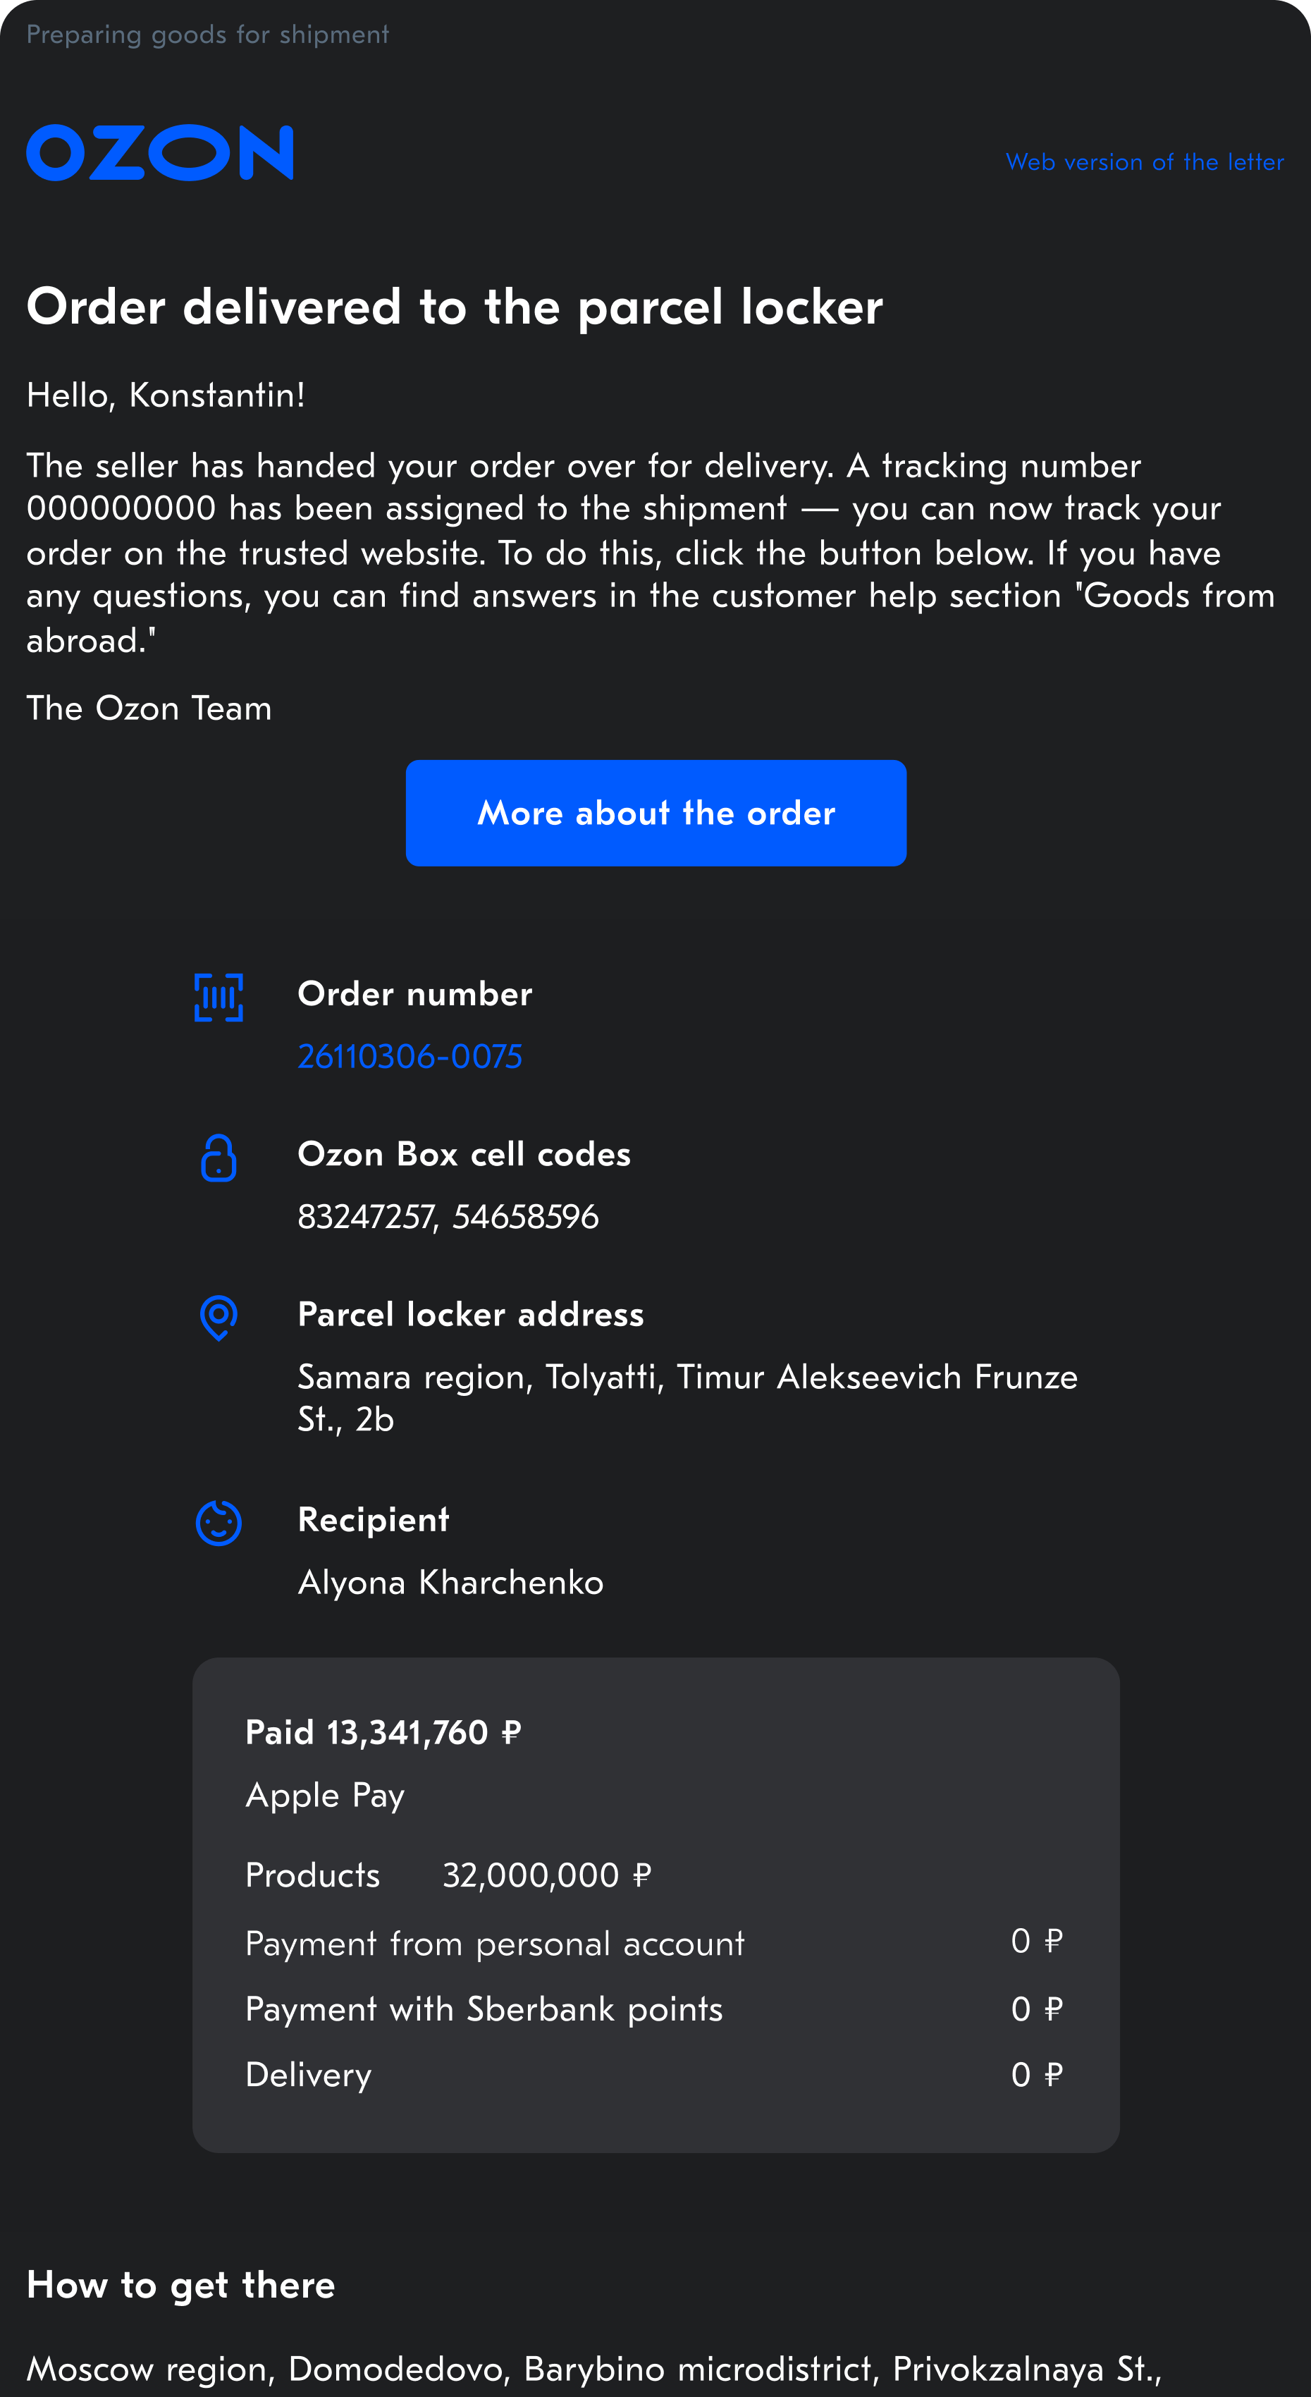The width and height of the screenshot is (1311, 2397).
Task: Click the Parcel locker address heading
Action: coord(471,1314)
